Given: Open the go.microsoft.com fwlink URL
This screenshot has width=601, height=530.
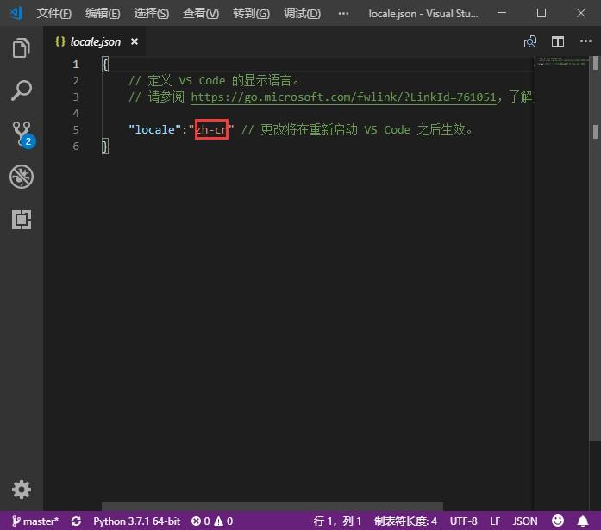Looking at the screenshot, I should [x=343, y=97].
